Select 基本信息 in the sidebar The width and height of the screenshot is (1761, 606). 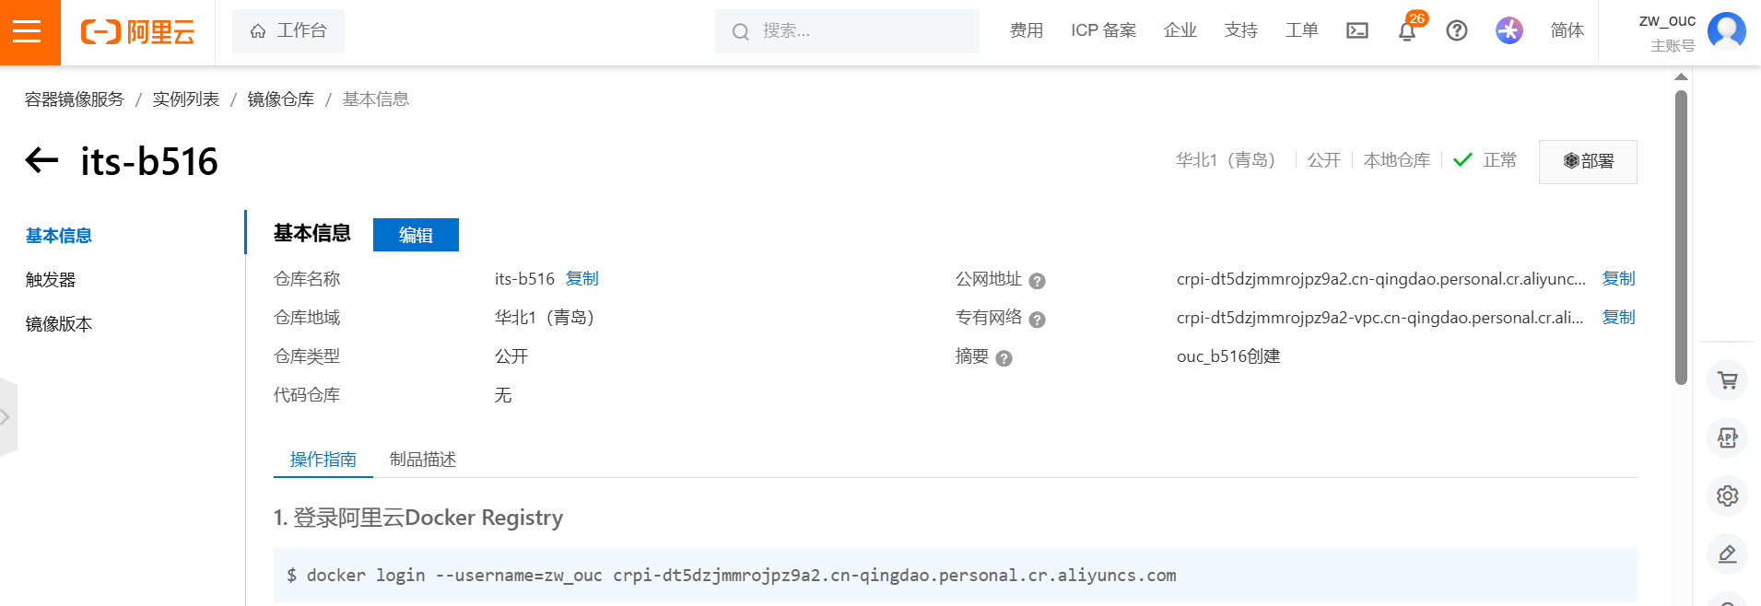[59, 236]
